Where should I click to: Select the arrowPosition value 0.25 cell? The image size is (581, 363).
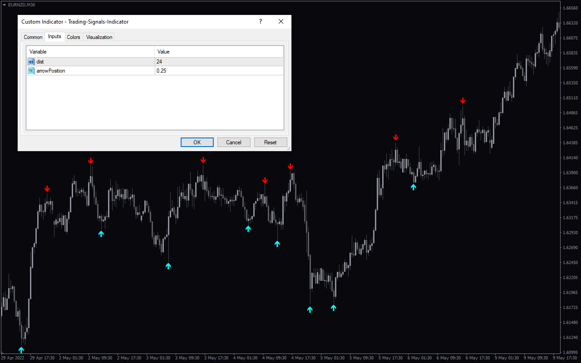click(219, 71)
